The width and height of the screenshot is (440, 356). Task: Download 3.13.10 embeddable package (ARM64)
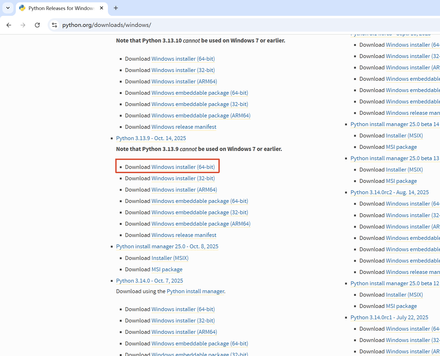tap(201, 116)
